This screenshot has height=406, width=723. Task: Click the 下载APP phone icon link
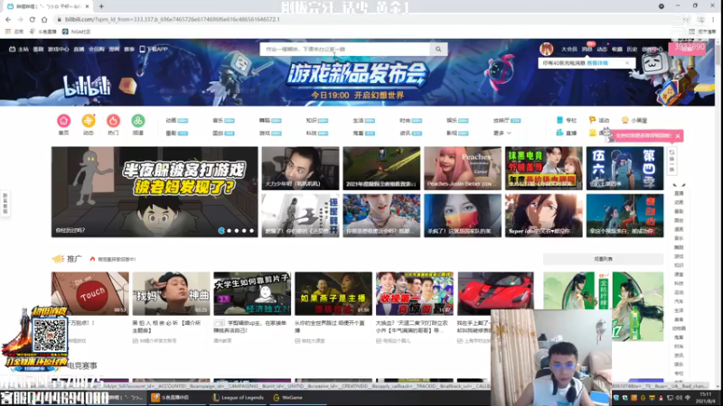click(154, 49)
